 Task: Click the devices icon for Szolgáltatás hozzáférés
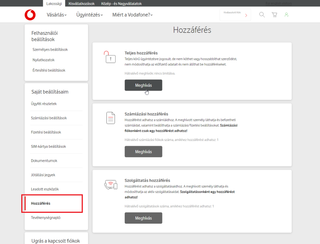coord(111,184)
